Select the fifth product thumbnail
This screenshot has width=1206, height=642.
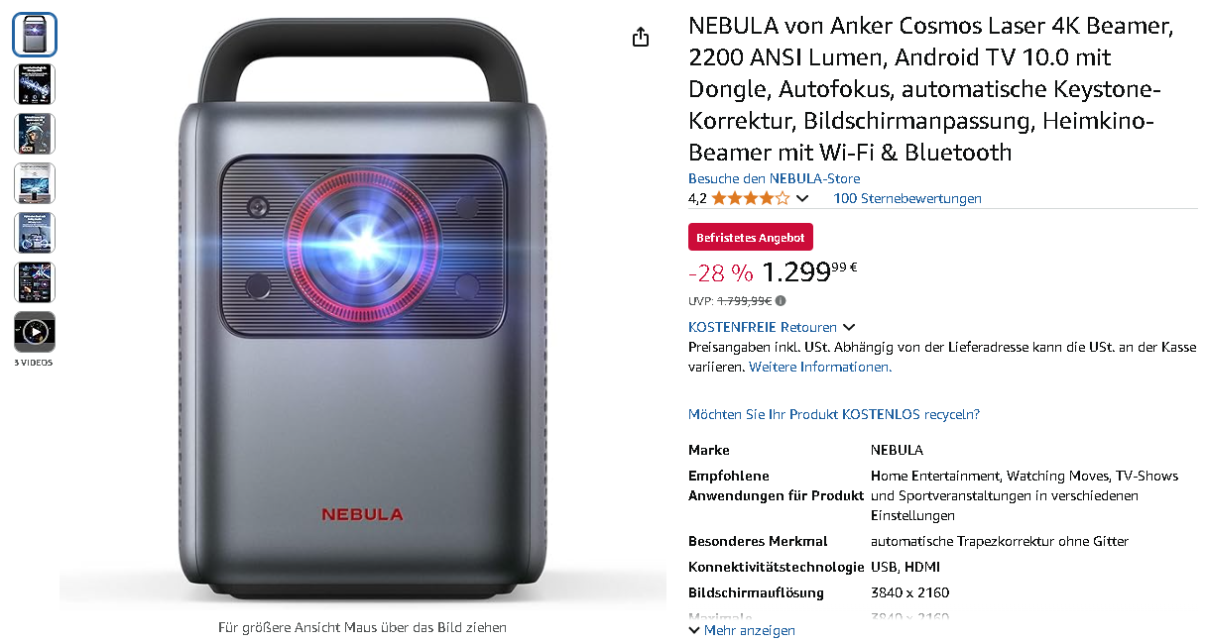point(35,233)
